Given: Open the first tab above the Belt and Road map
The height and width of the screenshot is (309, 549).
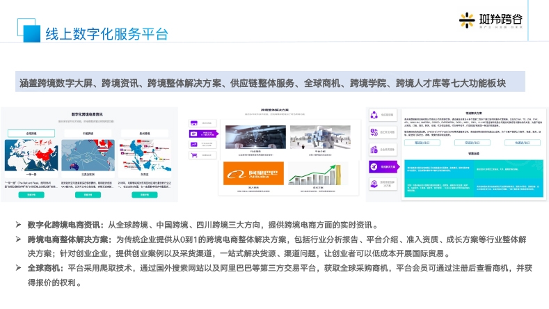Looking at the screenshot, I should tap(31, 134).
